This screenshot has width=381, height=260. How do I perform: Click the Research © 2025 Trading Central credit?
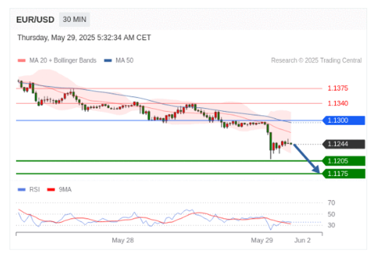point(317,61)
